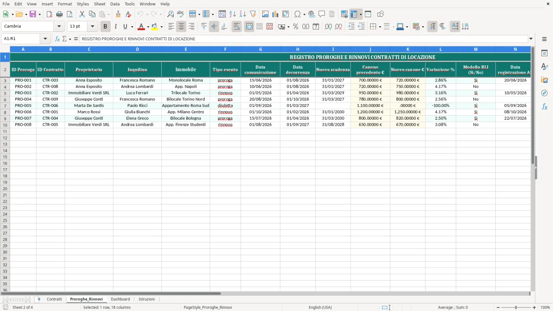Image resolution: width=553 pixels, height=311 pixels.
Task: Click the Add Decimal Place icon
Action: 328,27
